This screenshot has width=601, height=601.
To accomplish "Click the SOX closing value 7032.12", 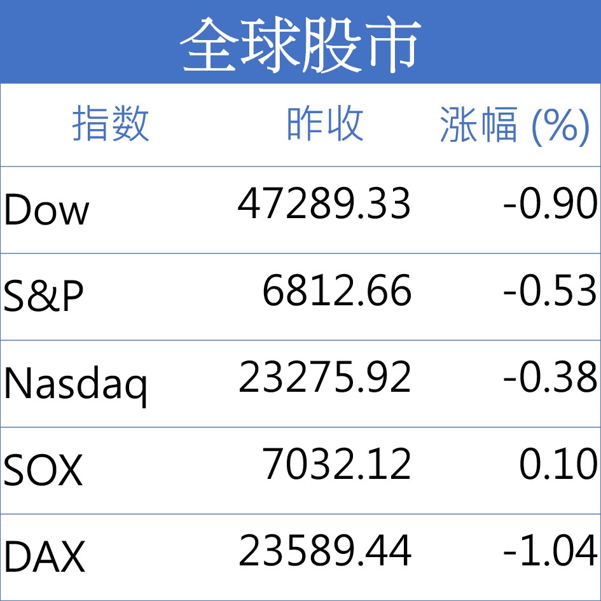I will pos(337,465).
